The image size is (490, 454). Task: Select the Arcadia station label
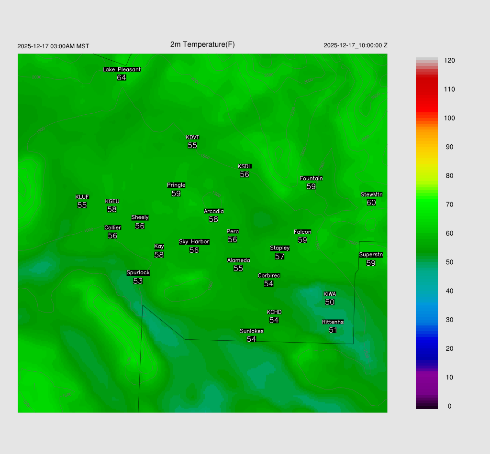point(213,211)
